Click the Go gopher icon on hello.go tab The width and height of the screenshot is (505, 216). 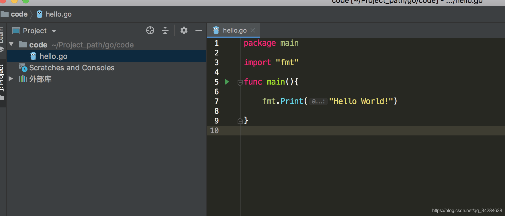[216, 30]
